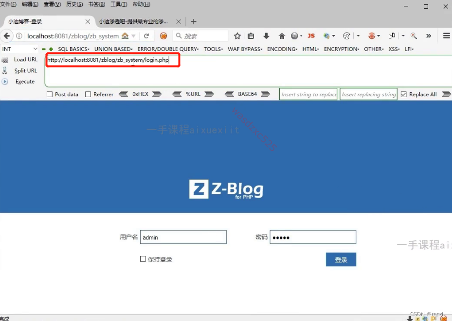Focus the 密码 password field
The width and height of the screenshot is (452, 321).
click(x=313, y=237)
